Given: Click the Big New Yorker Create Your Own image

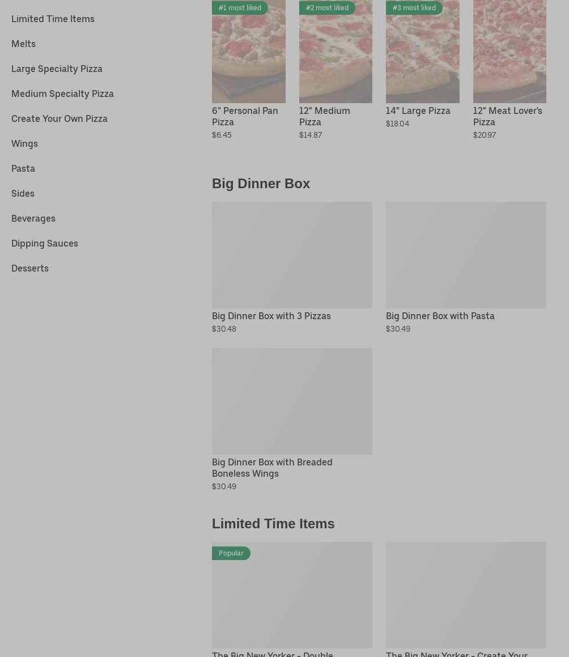Looking at the screenshot, I should click(x=466, y=595).
